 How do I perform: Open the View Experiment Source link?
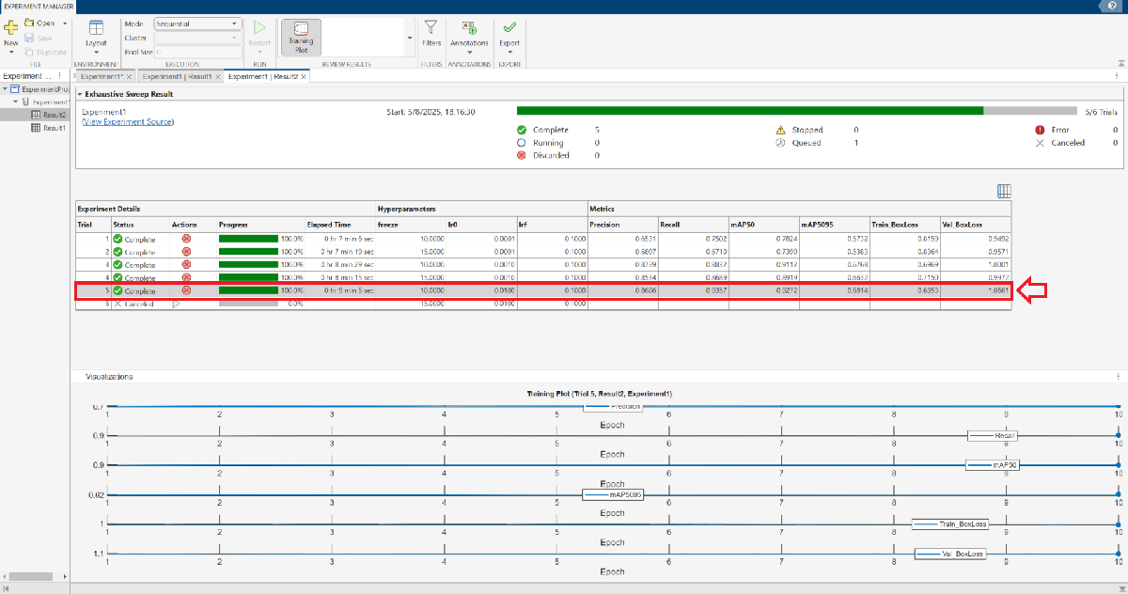(x=128, y=122)
